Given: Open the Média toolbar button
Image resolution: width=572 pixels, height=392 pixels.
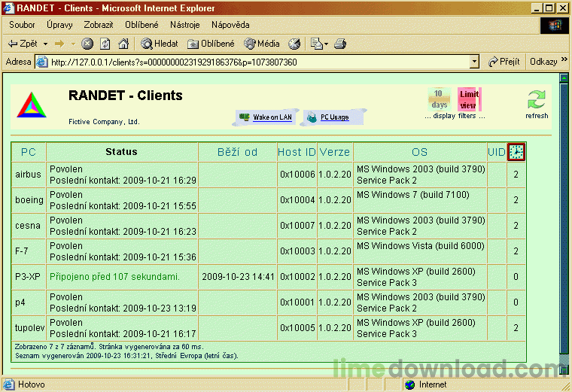Looking at the screenshot, I should tap(262, 44).
